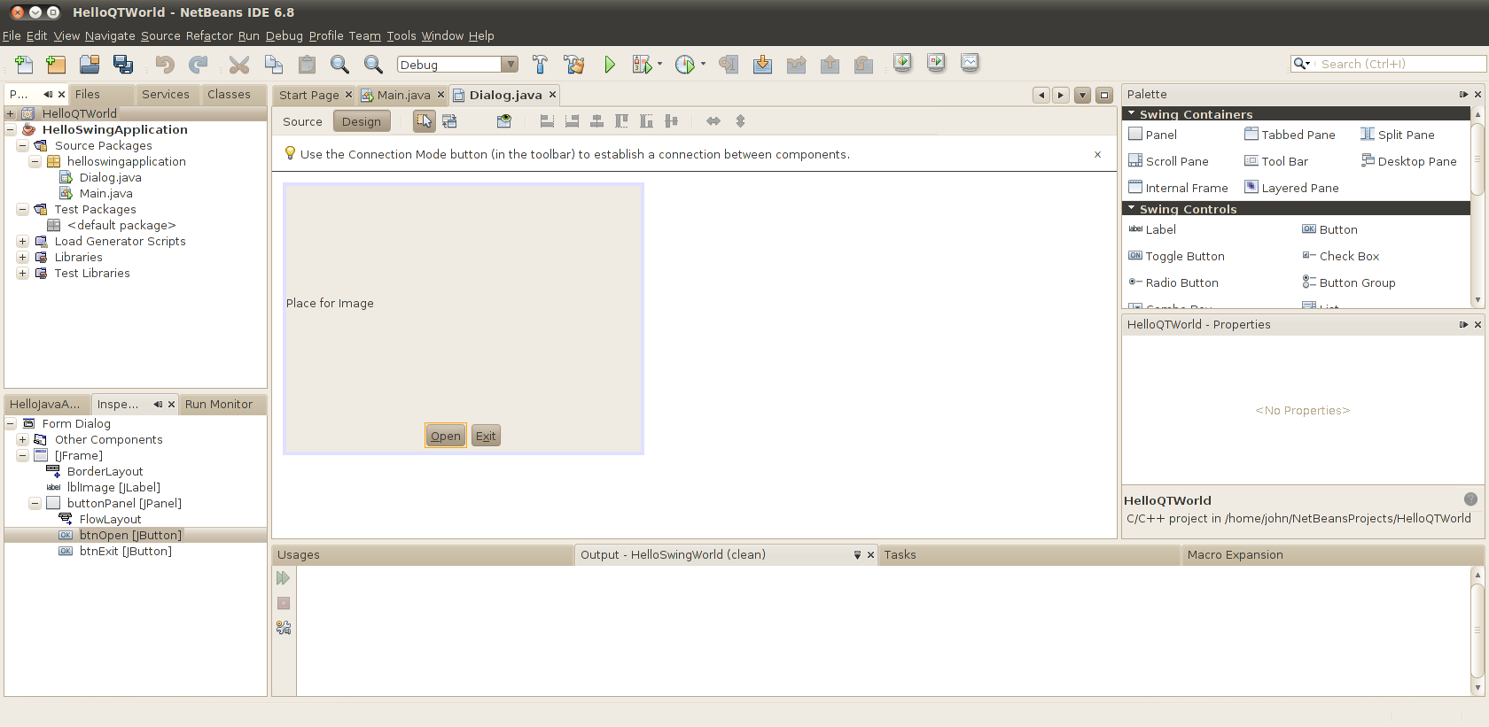
Task: Click the Preview Design icon
Action: 503,121
